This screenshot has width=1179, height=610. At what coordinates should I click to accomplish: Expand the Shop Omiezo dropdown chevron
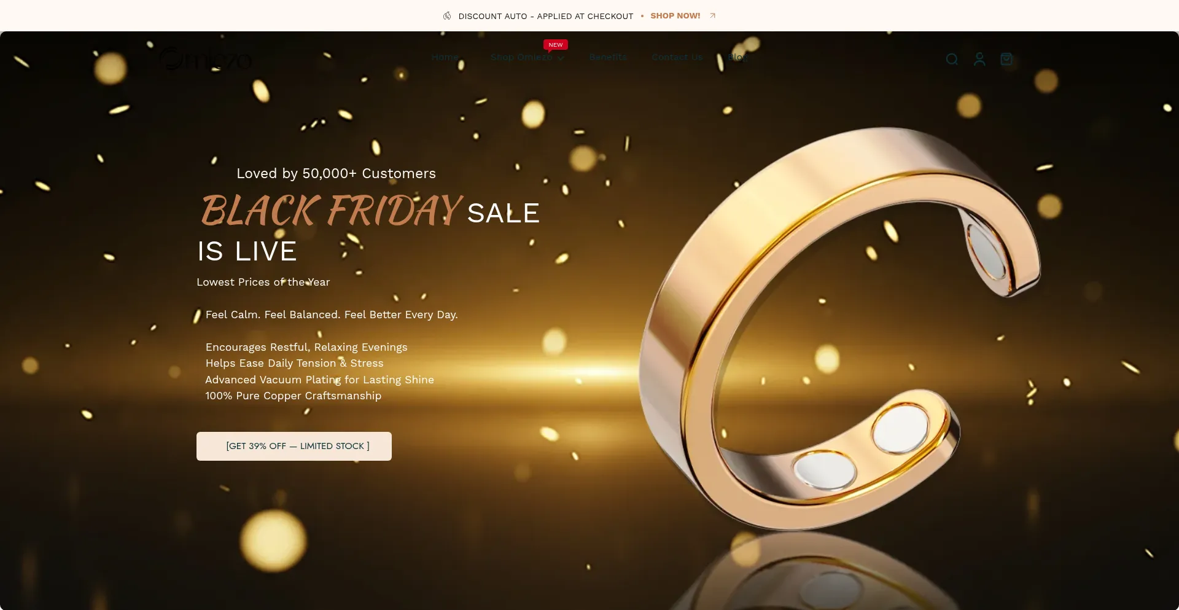[x=561, y=58]
